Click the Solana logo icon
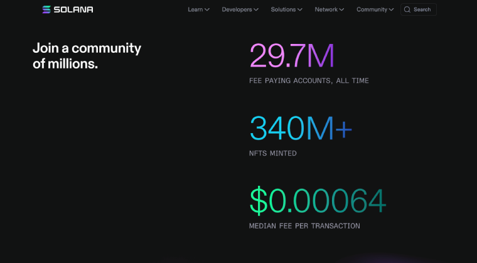Screen dimensions: 477x263 pos(46,9)
